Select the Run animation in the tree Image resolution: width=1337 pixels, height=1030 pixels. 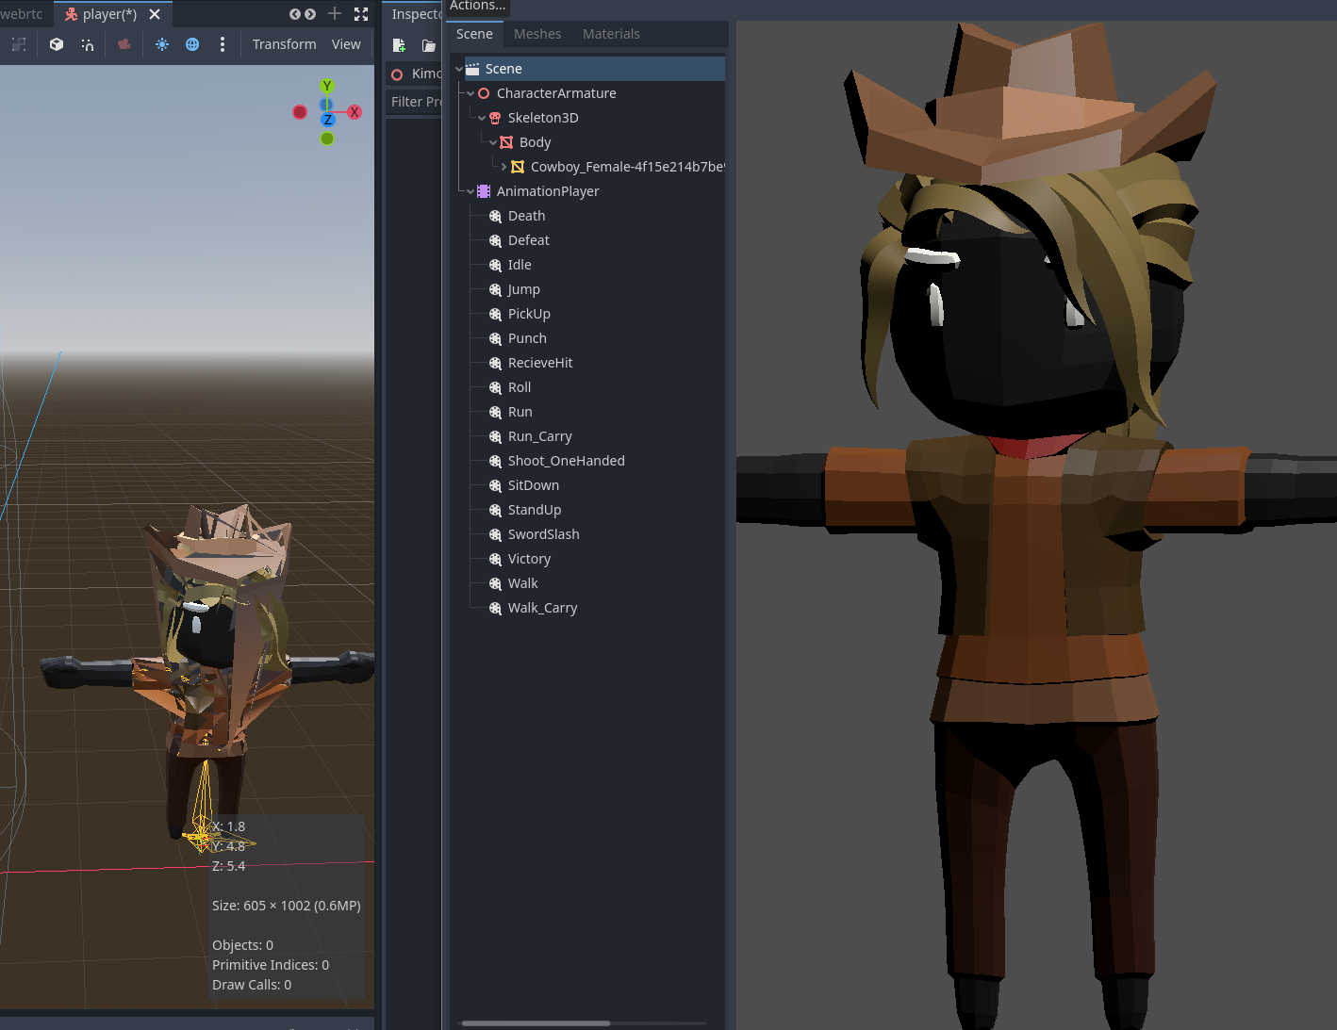click(x=520, y=411)
